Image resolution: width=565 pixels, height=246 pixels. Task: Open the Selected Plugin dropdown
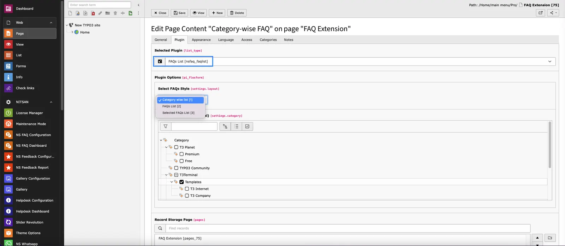click(355, 61)
